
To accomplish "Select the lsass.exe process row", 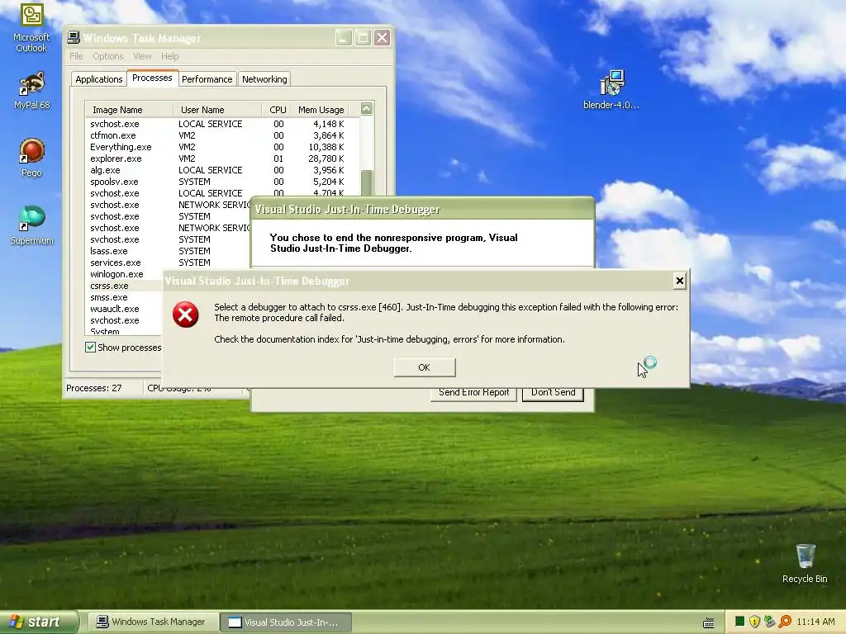I will pos(168,251).
